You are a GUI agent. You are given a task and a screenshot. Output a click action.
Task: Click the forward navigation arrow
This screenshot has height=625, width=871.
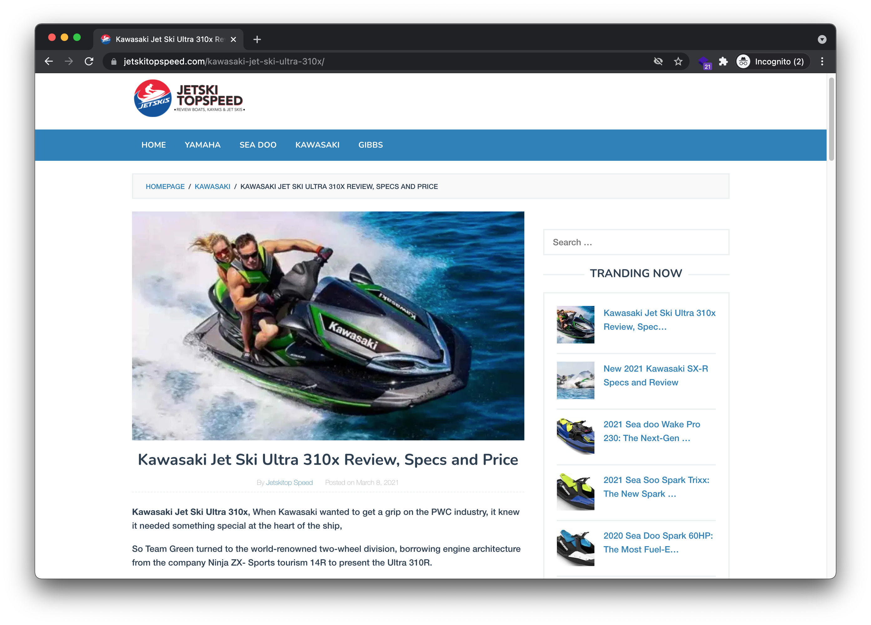click(69, 61)
